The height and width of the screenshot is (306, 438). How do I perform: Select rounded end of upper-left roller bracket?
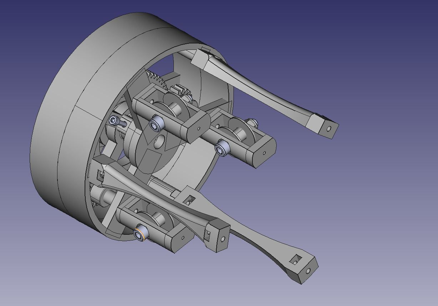(197, 126)
